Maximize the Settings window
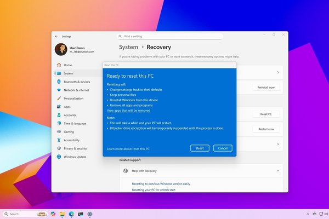This screenshot has height=219, width=329. pyautogui.click(x=274, y=34)
